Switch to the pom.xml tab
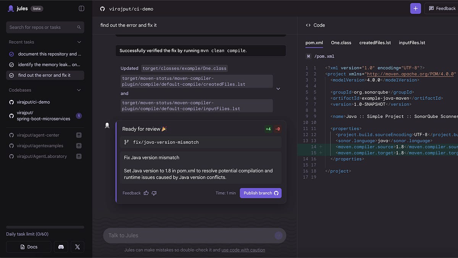 click(314, 43)
